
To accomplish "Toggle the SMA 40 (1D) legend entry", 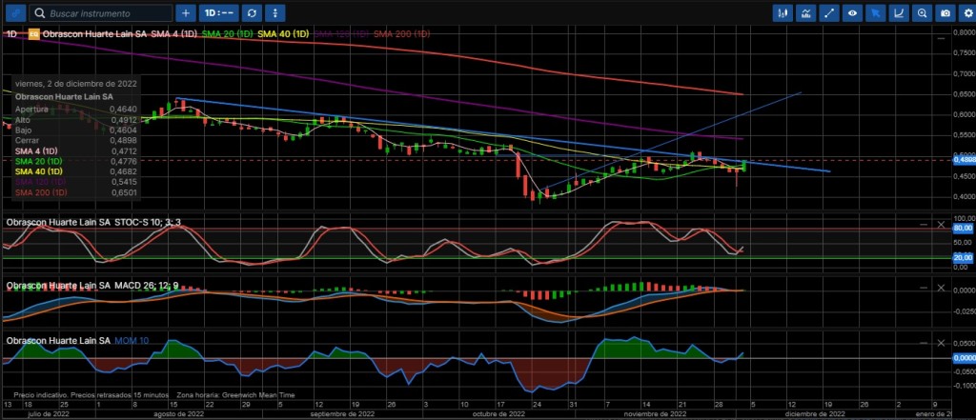I will (283, 34).
